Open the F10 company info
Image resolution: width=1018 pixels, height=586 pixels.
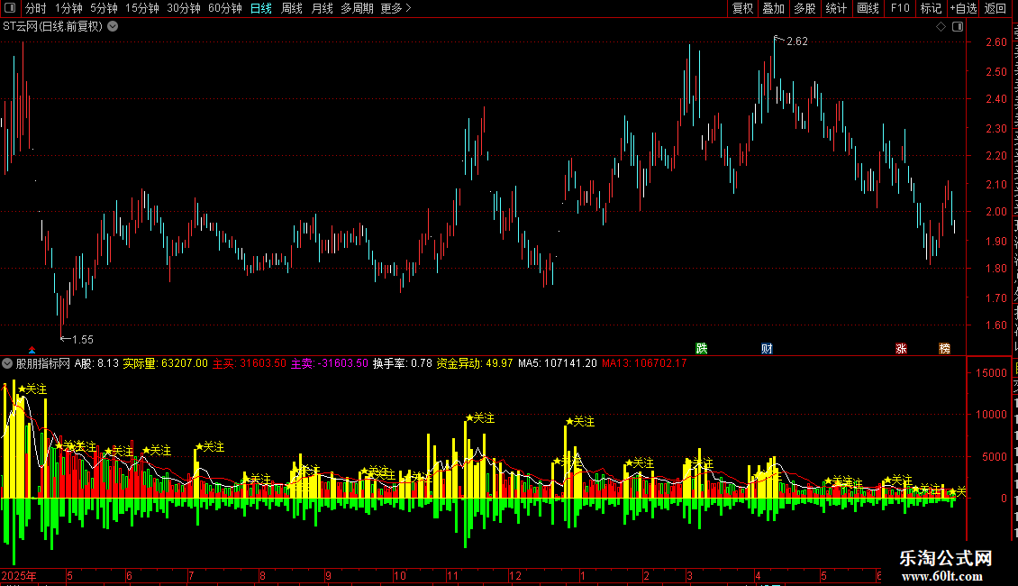coord(900,8)
